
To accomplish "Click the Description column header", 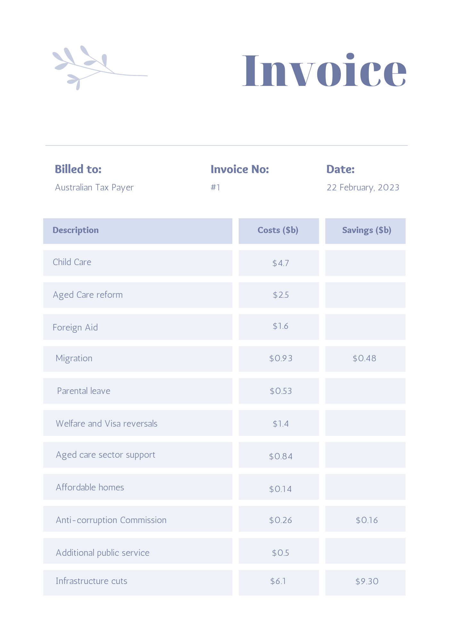I will click(x=138, y=231).
